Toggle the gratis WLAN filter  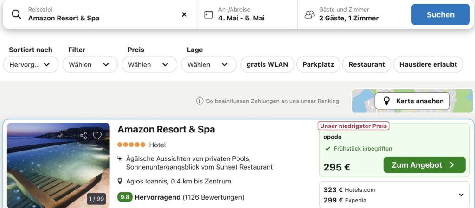pos(267,64)
